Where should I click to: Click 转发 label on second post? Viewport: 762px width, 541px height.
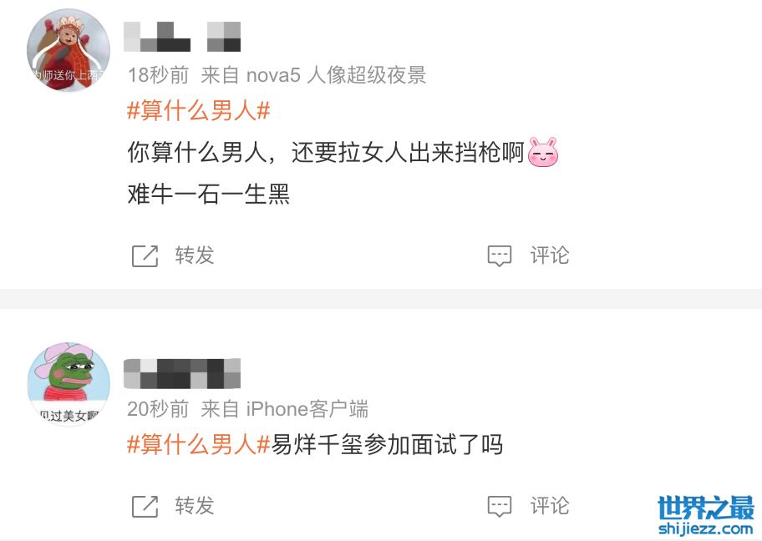point(195,506)
